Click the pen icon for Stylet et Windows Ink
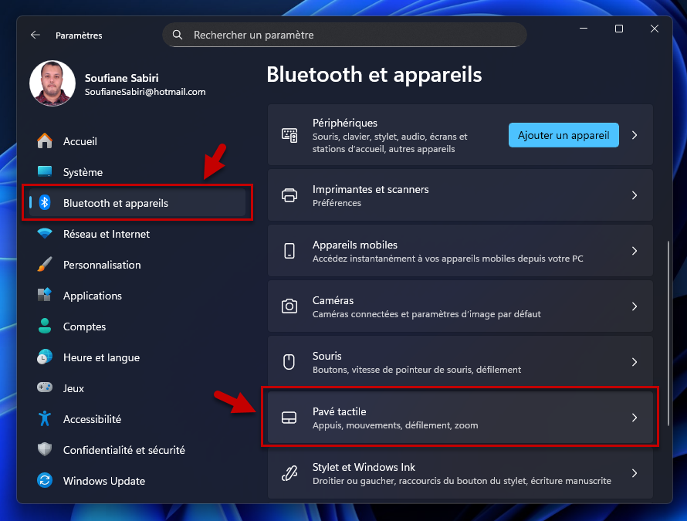The width and height of the screenshot is (687, 521). click(289, 473)
